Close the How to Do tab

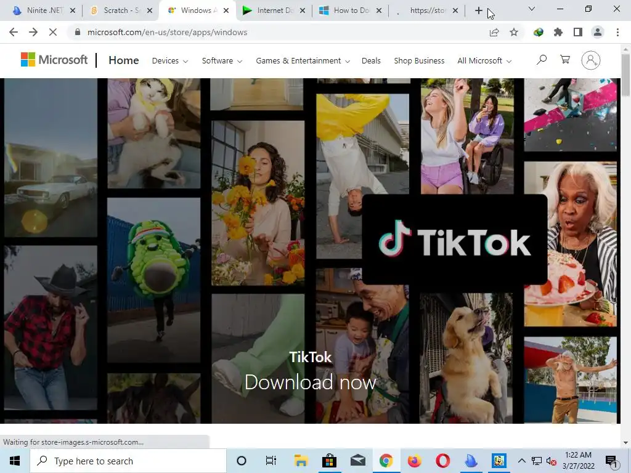pyautogui.click(x=379, y=10)
